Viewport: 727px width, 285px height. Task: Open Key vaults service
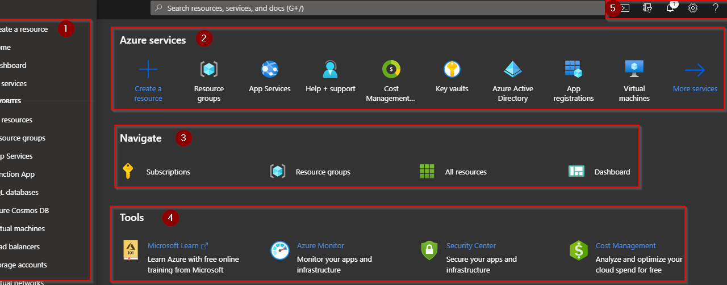(452, 70)
